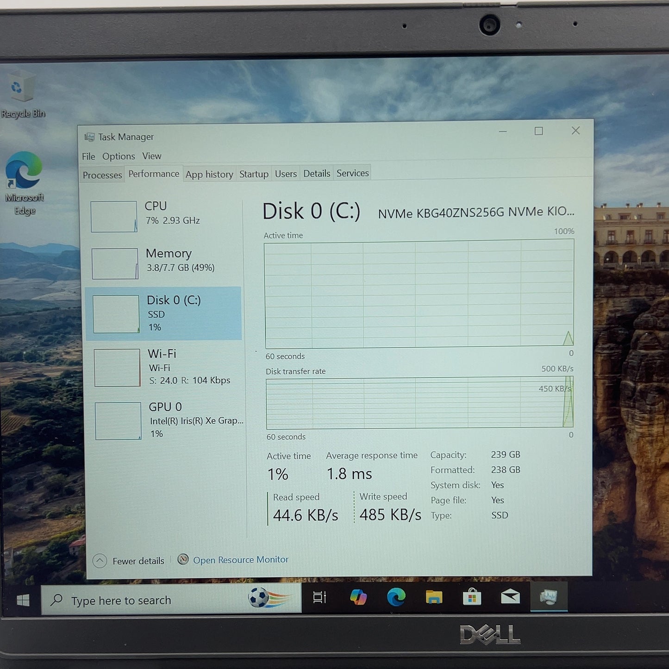Select the Memory performance item

coord(163,263)
